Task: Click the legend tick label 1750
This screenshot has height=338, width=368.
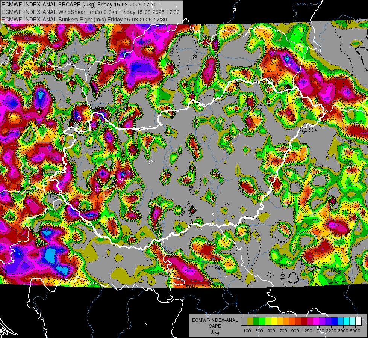Action: pos(319,331)
